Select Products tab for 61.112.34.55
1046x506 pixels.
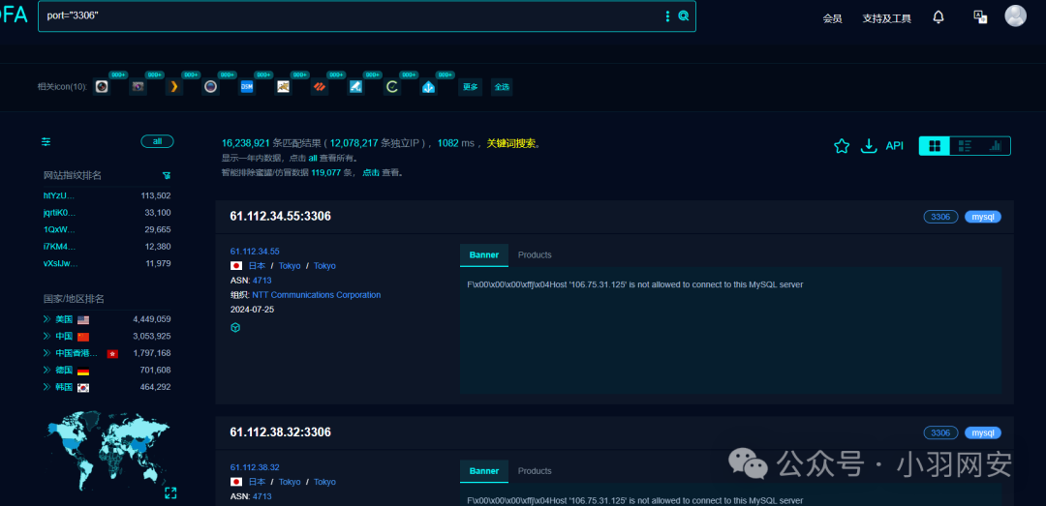pyautogui.click(x=535, y=255)
